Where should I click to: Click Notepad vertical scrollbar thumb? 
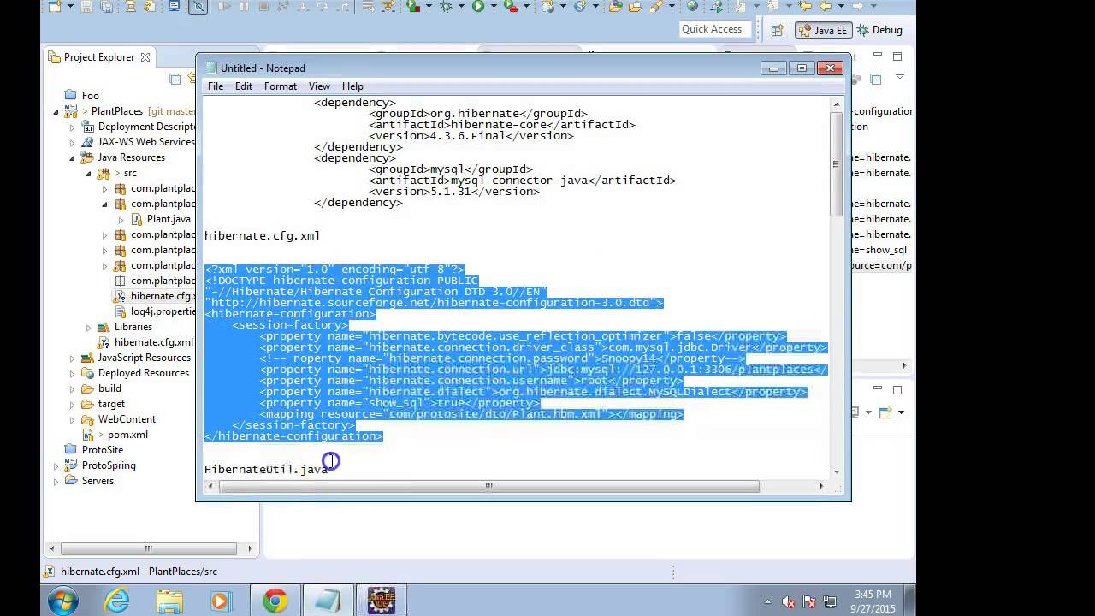pyautogui.click(x=836, y=163)
